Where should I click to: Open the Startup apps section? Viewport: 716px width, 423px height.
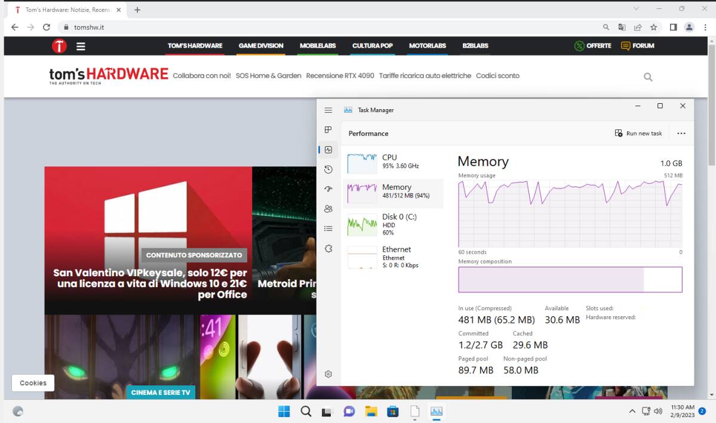328,189
